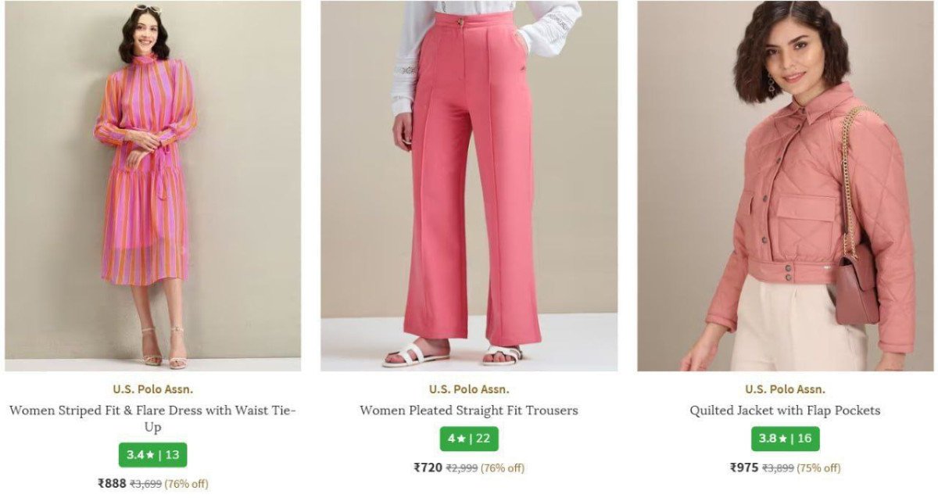Click the ₹975 jacket price
The image size is (938, 498).
pyautogui.click(x=744, y=468)
